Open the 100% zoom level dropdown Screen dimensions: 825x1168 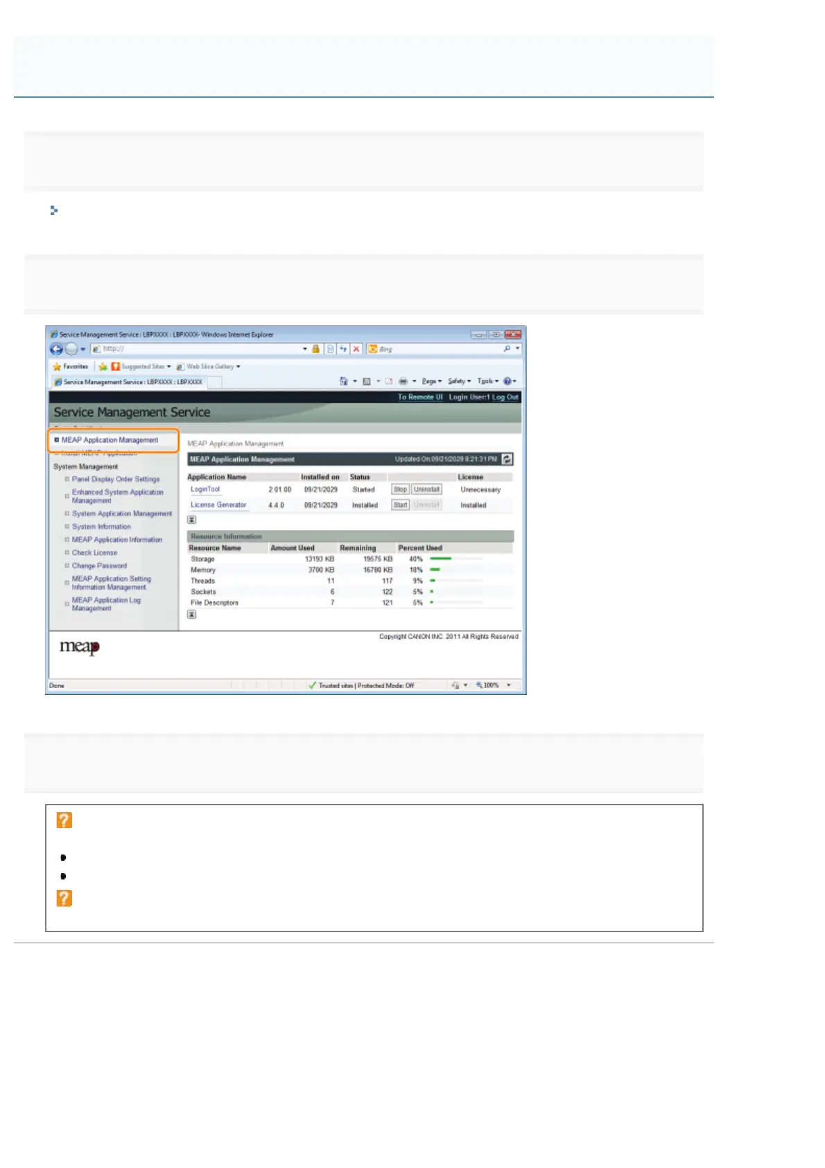click(x=509, y=685)
